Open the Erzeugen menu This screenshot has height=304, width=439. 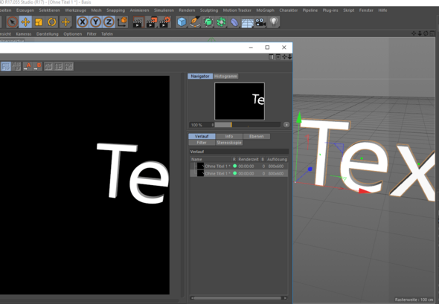[25, 10]
